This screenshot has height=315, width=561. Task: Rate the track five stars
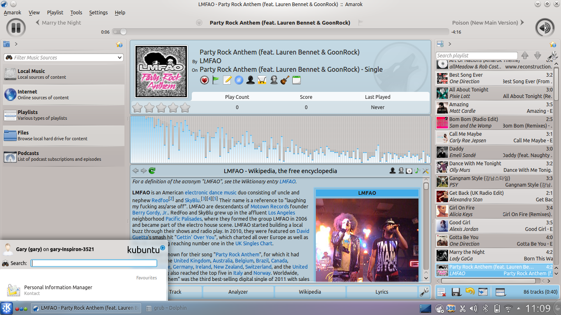[185, 107]
